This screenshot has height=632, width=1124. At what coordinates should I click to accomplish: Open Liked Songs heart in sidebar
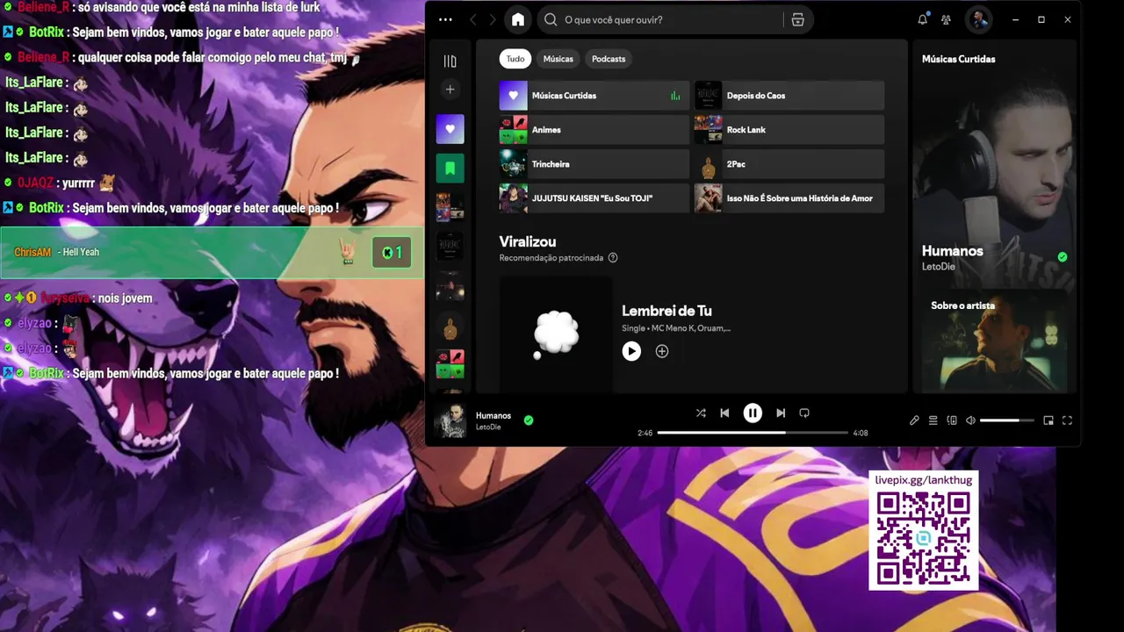point(450,129)
